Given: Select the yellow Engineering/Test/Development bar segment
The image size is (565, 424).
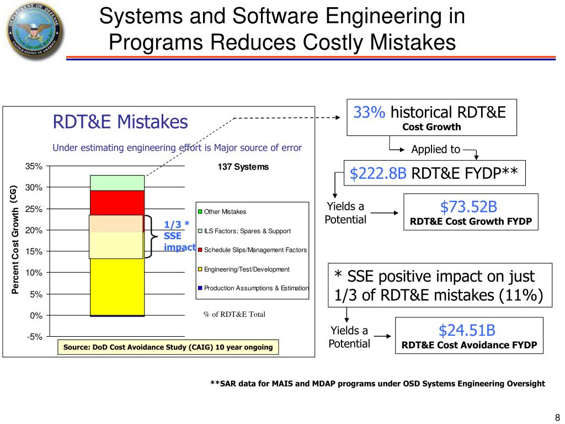Looking at the screenshot, I should [x=117, y=287].
